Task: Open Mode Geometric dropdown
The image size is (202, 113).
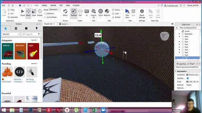Action: coord(55,10)
